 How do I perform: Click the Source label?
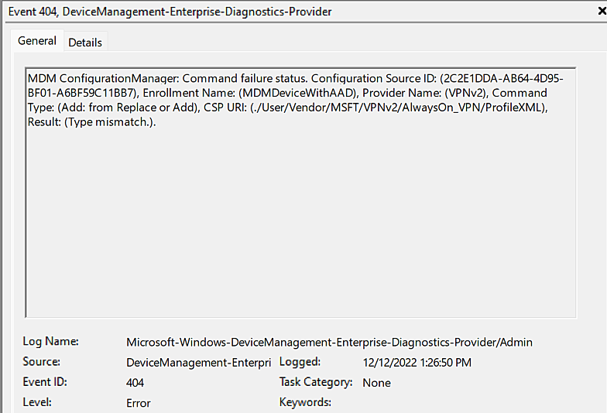point(42,362)
